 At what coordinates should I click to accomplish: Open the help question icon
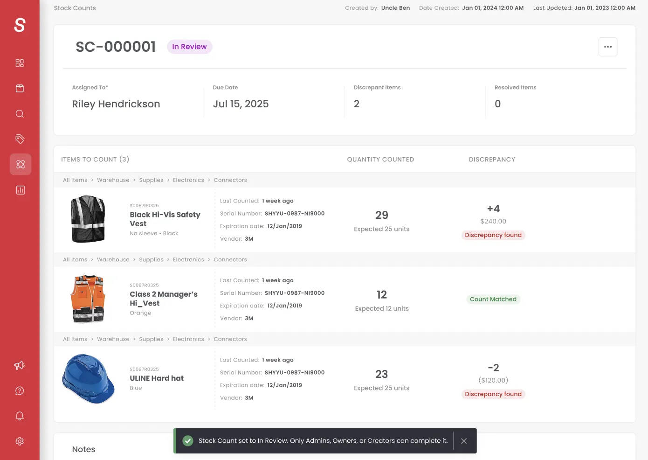click(20, 390)
